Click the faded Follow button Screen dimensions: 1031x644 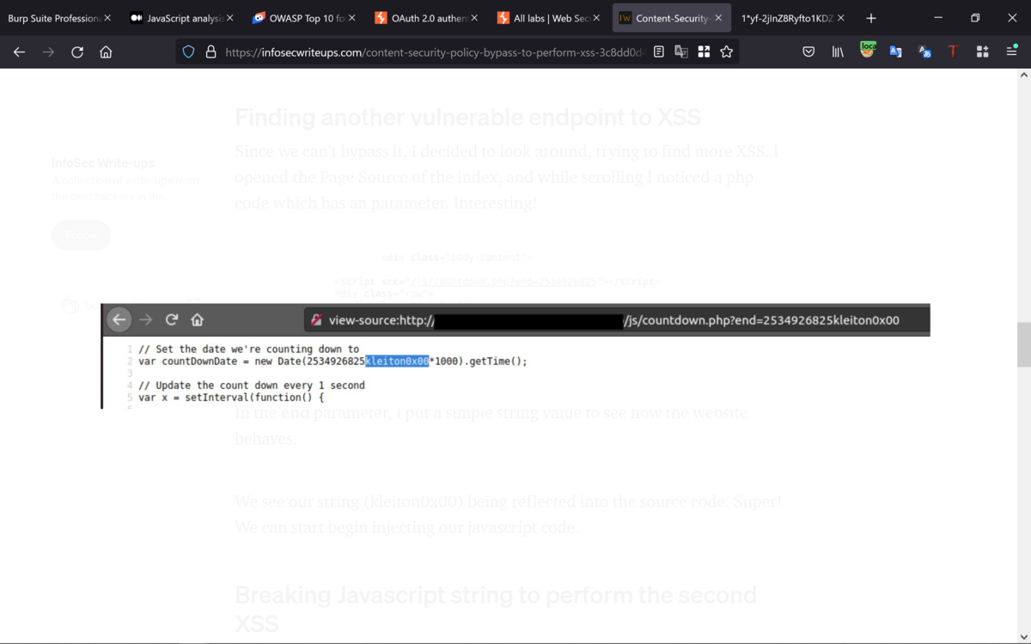click(x=82, y=234)
